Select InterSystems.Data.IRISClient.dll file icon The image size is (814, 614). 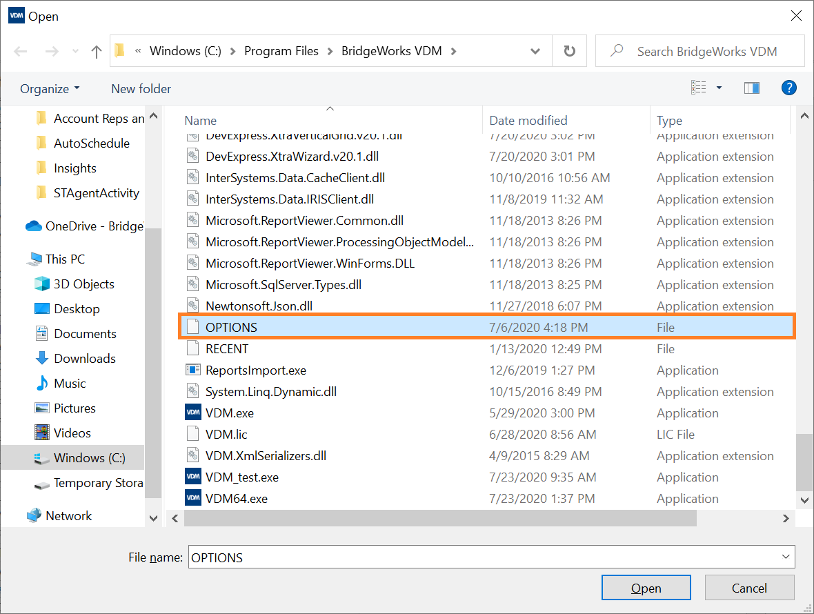(x=192, y=199)
